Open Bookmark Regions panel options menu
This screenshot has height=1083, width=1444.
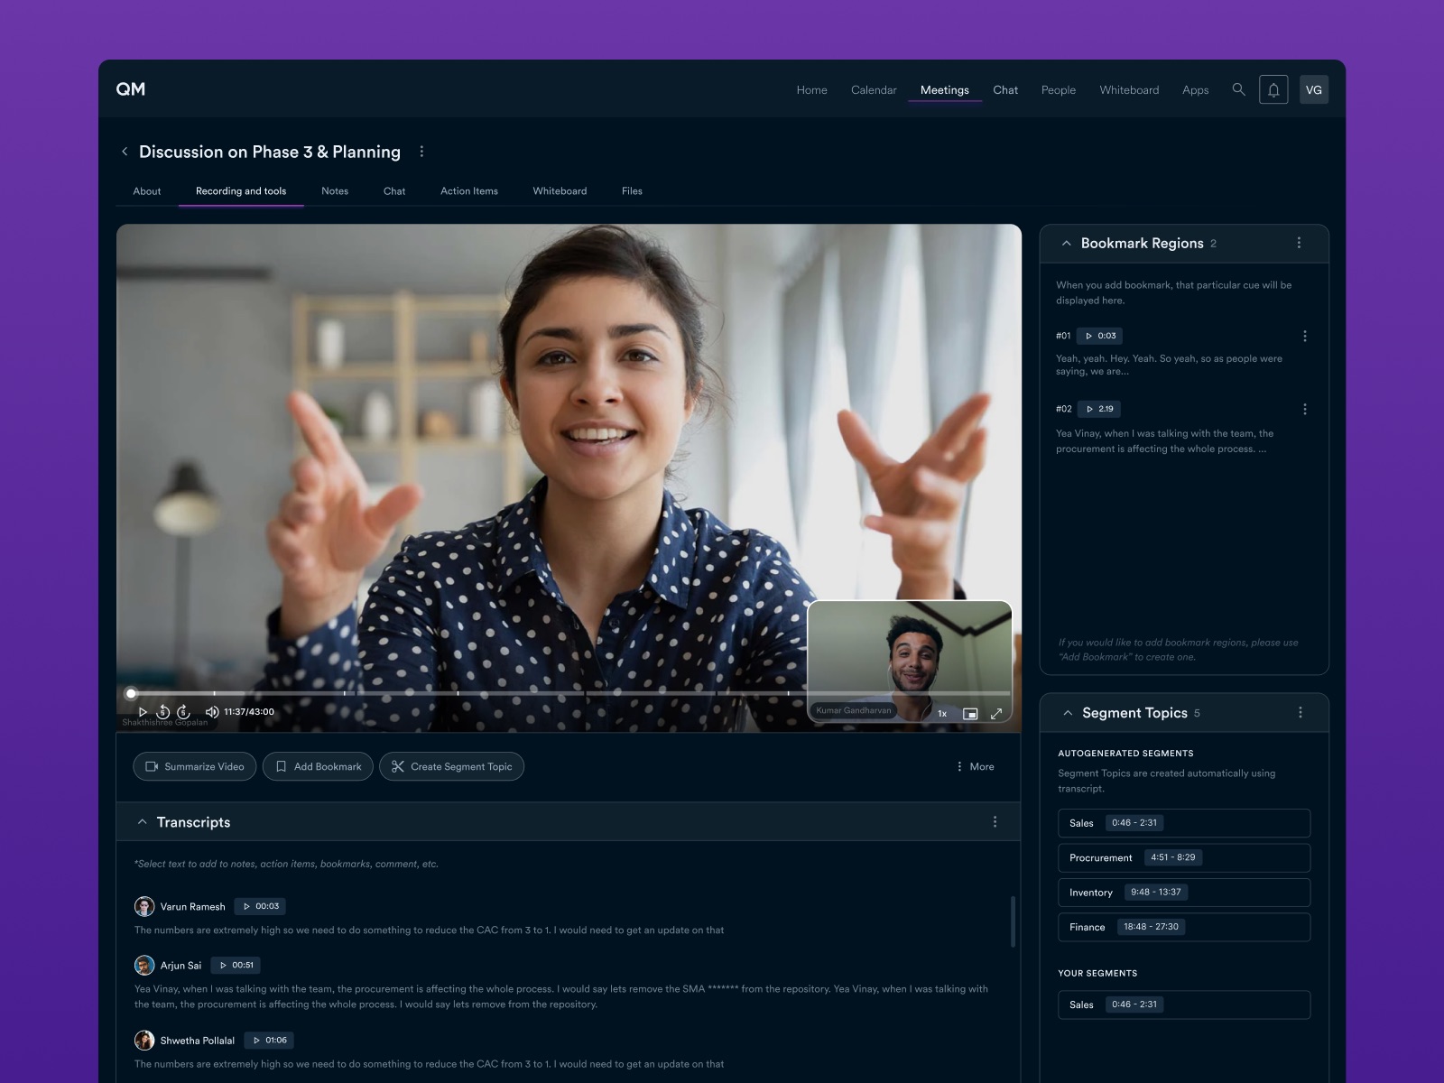point(1299,243)
